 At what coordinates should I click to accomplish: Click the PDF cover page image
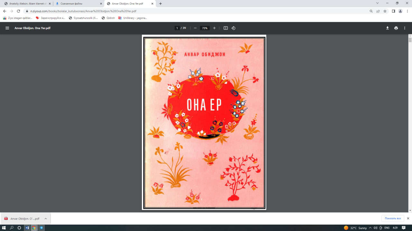tap(204, 123)
